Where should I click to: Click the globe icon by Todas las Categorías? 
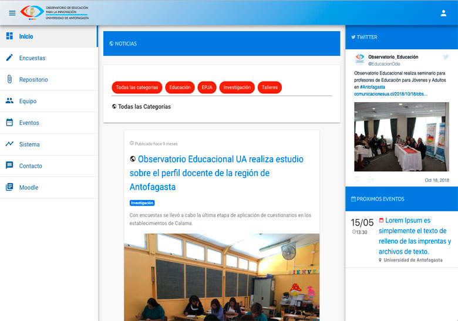(x=114, y=107)
